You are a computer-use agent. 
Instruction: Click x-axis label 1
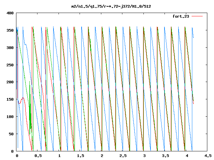coord(60,156)
